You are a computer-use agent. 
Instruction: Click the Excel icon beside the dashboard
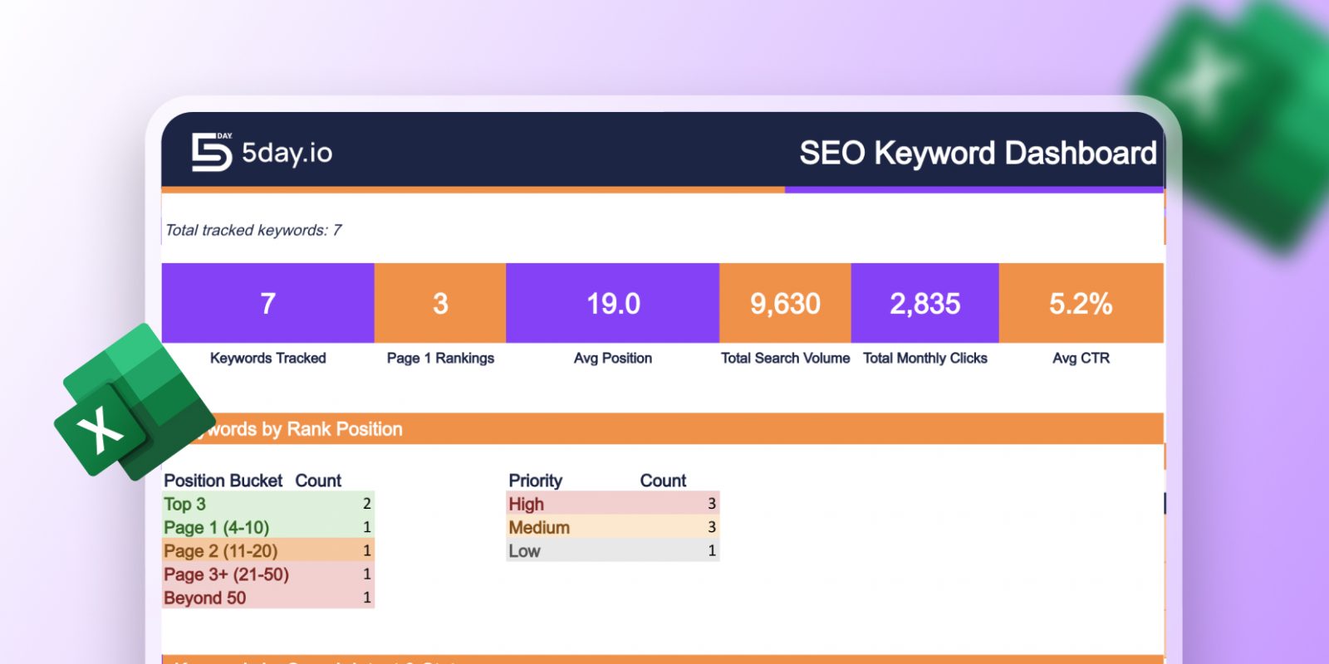(x=135, y=402)
